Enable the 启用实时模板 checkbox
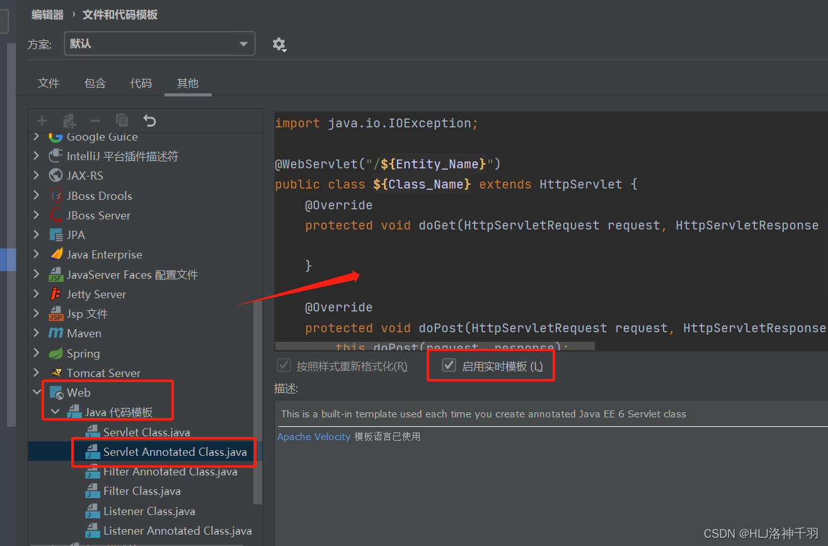828x546 pixels. point(449,364)
